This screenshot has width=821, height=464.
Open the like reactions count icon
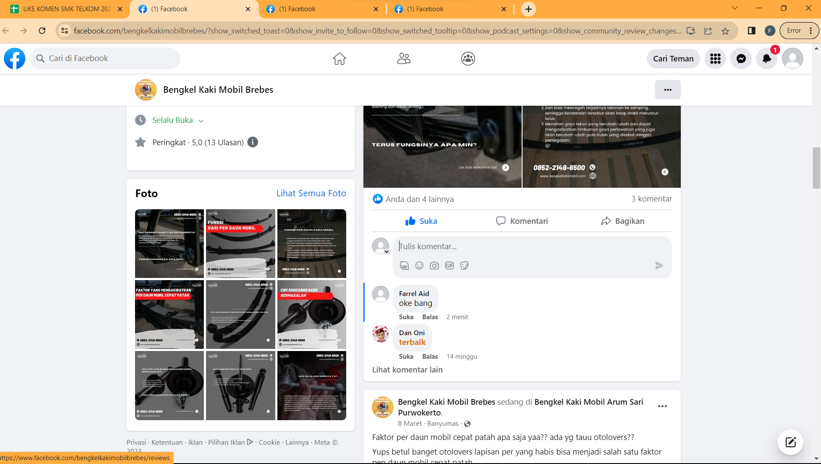[378, 199]
